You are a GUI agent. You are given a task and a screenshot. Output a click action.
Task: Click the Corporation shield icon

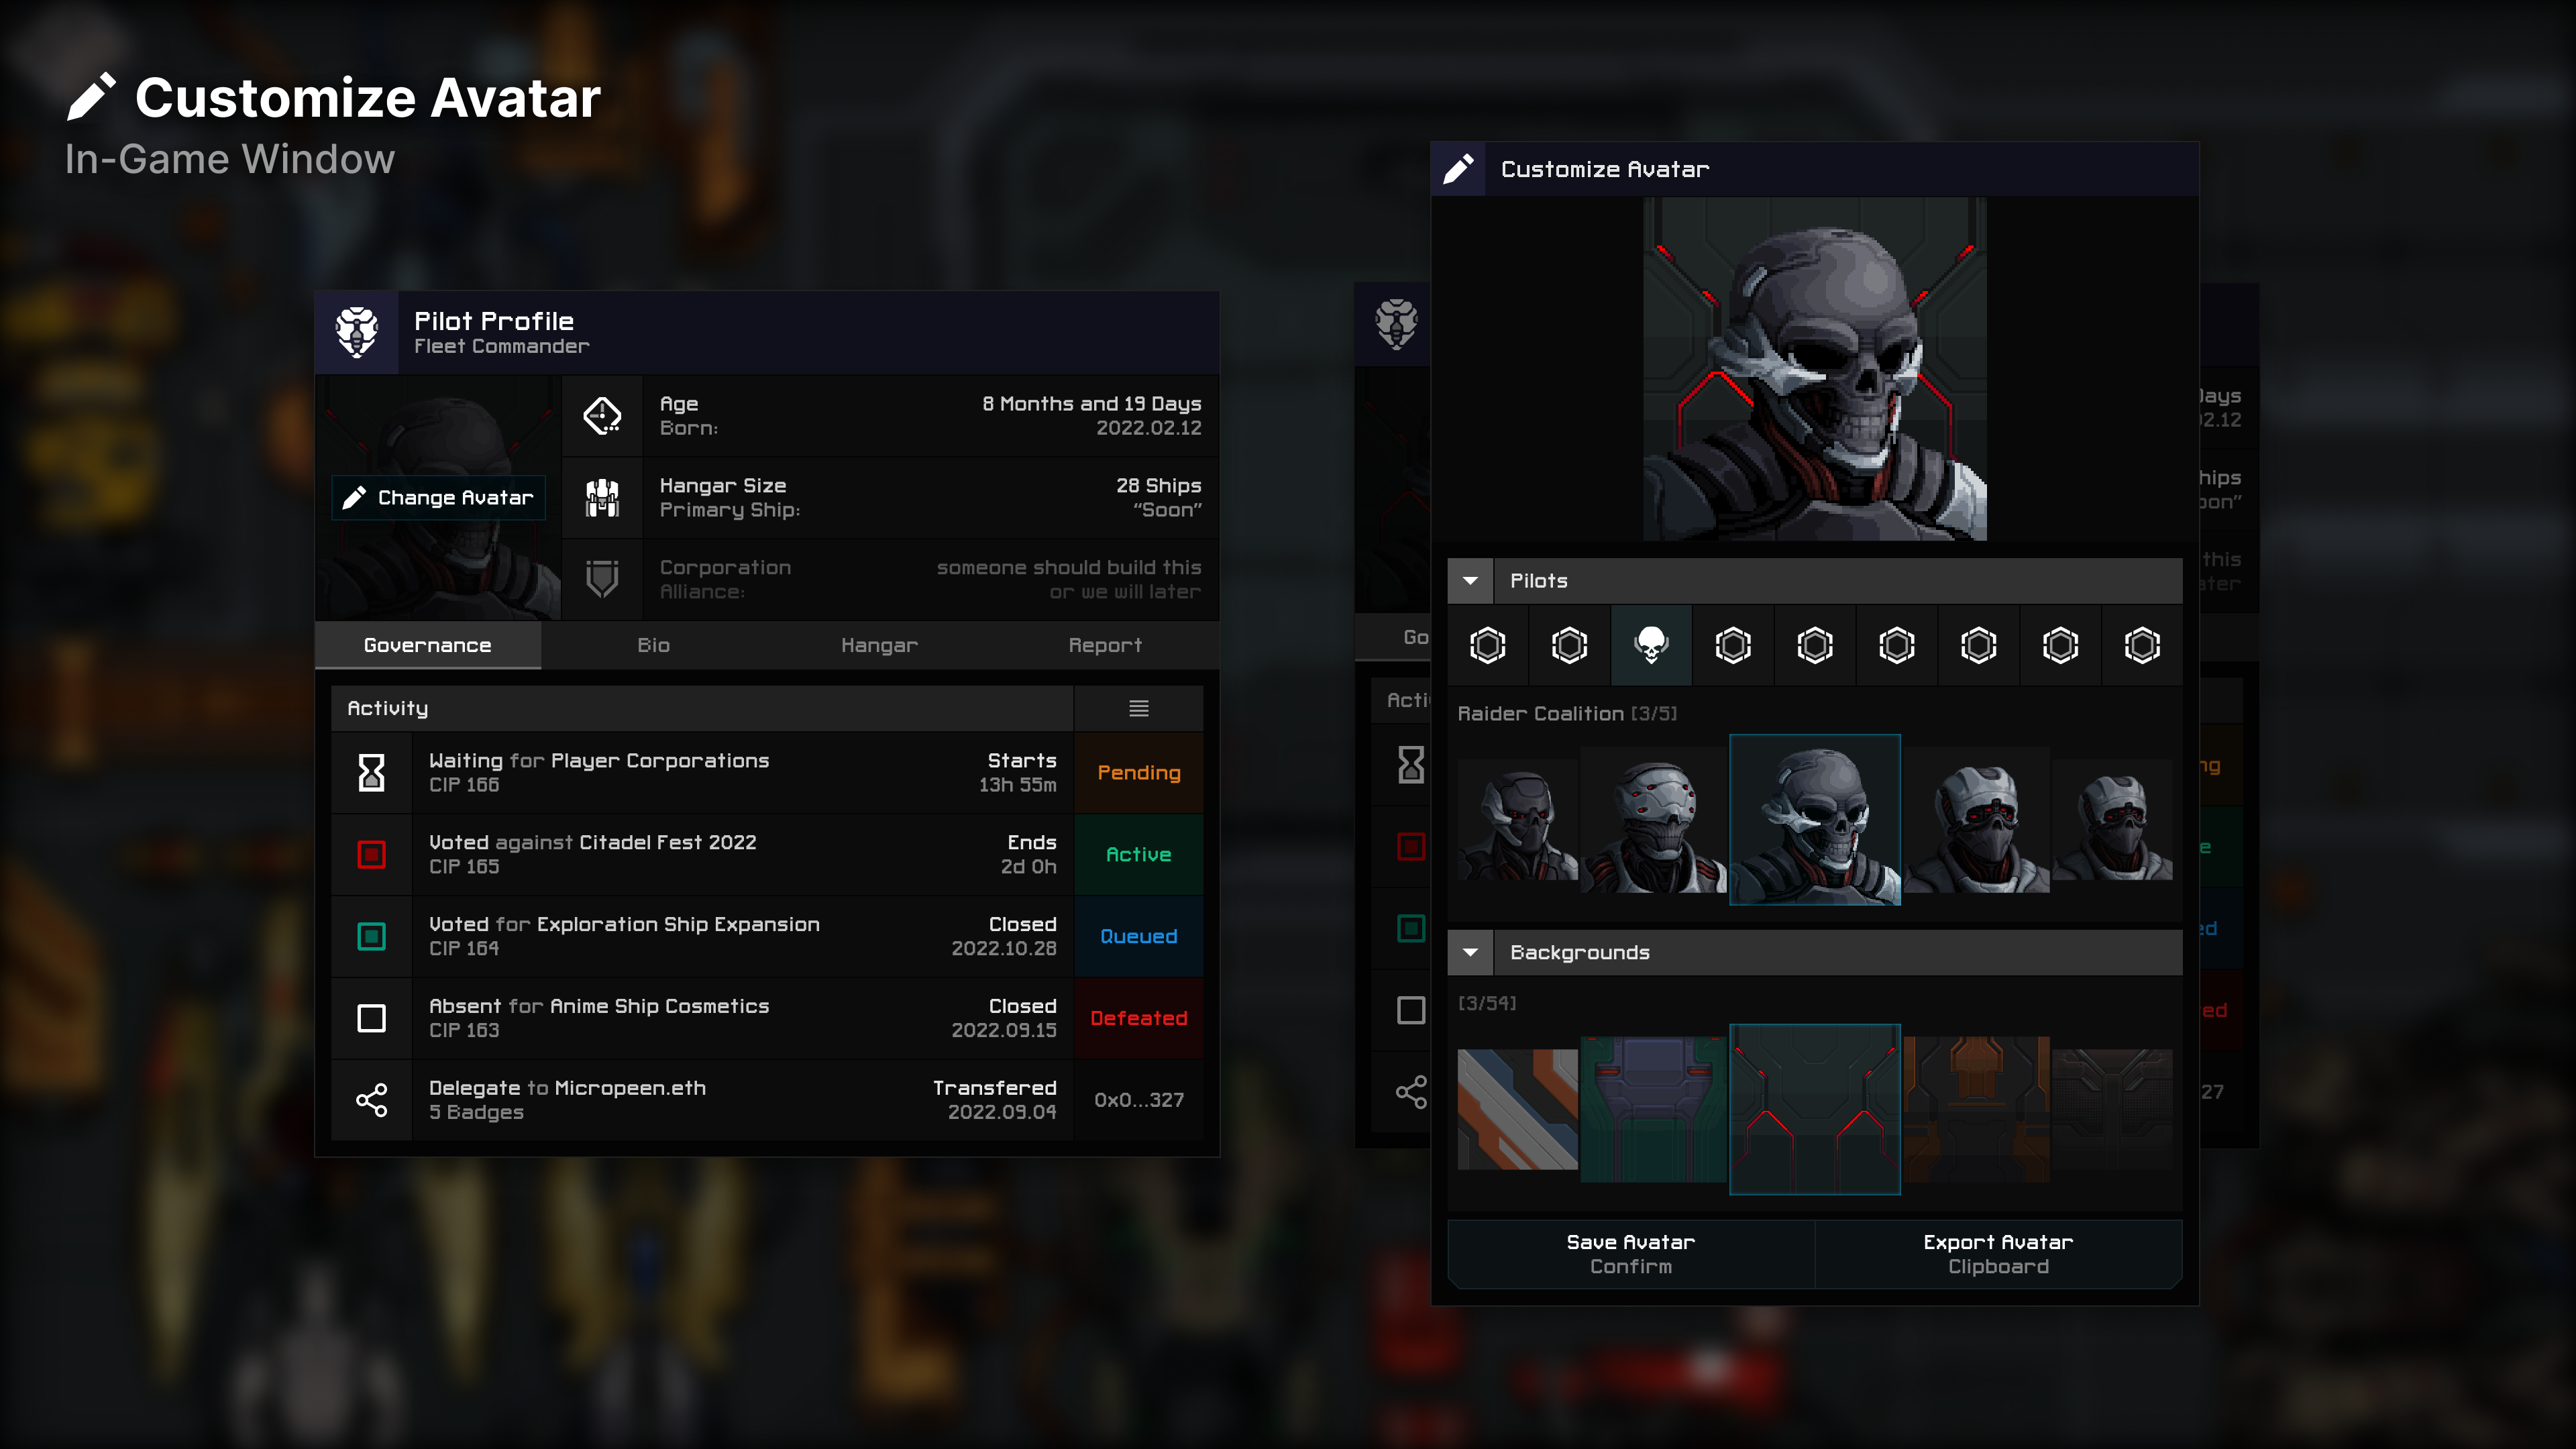[x=602, y=579]
